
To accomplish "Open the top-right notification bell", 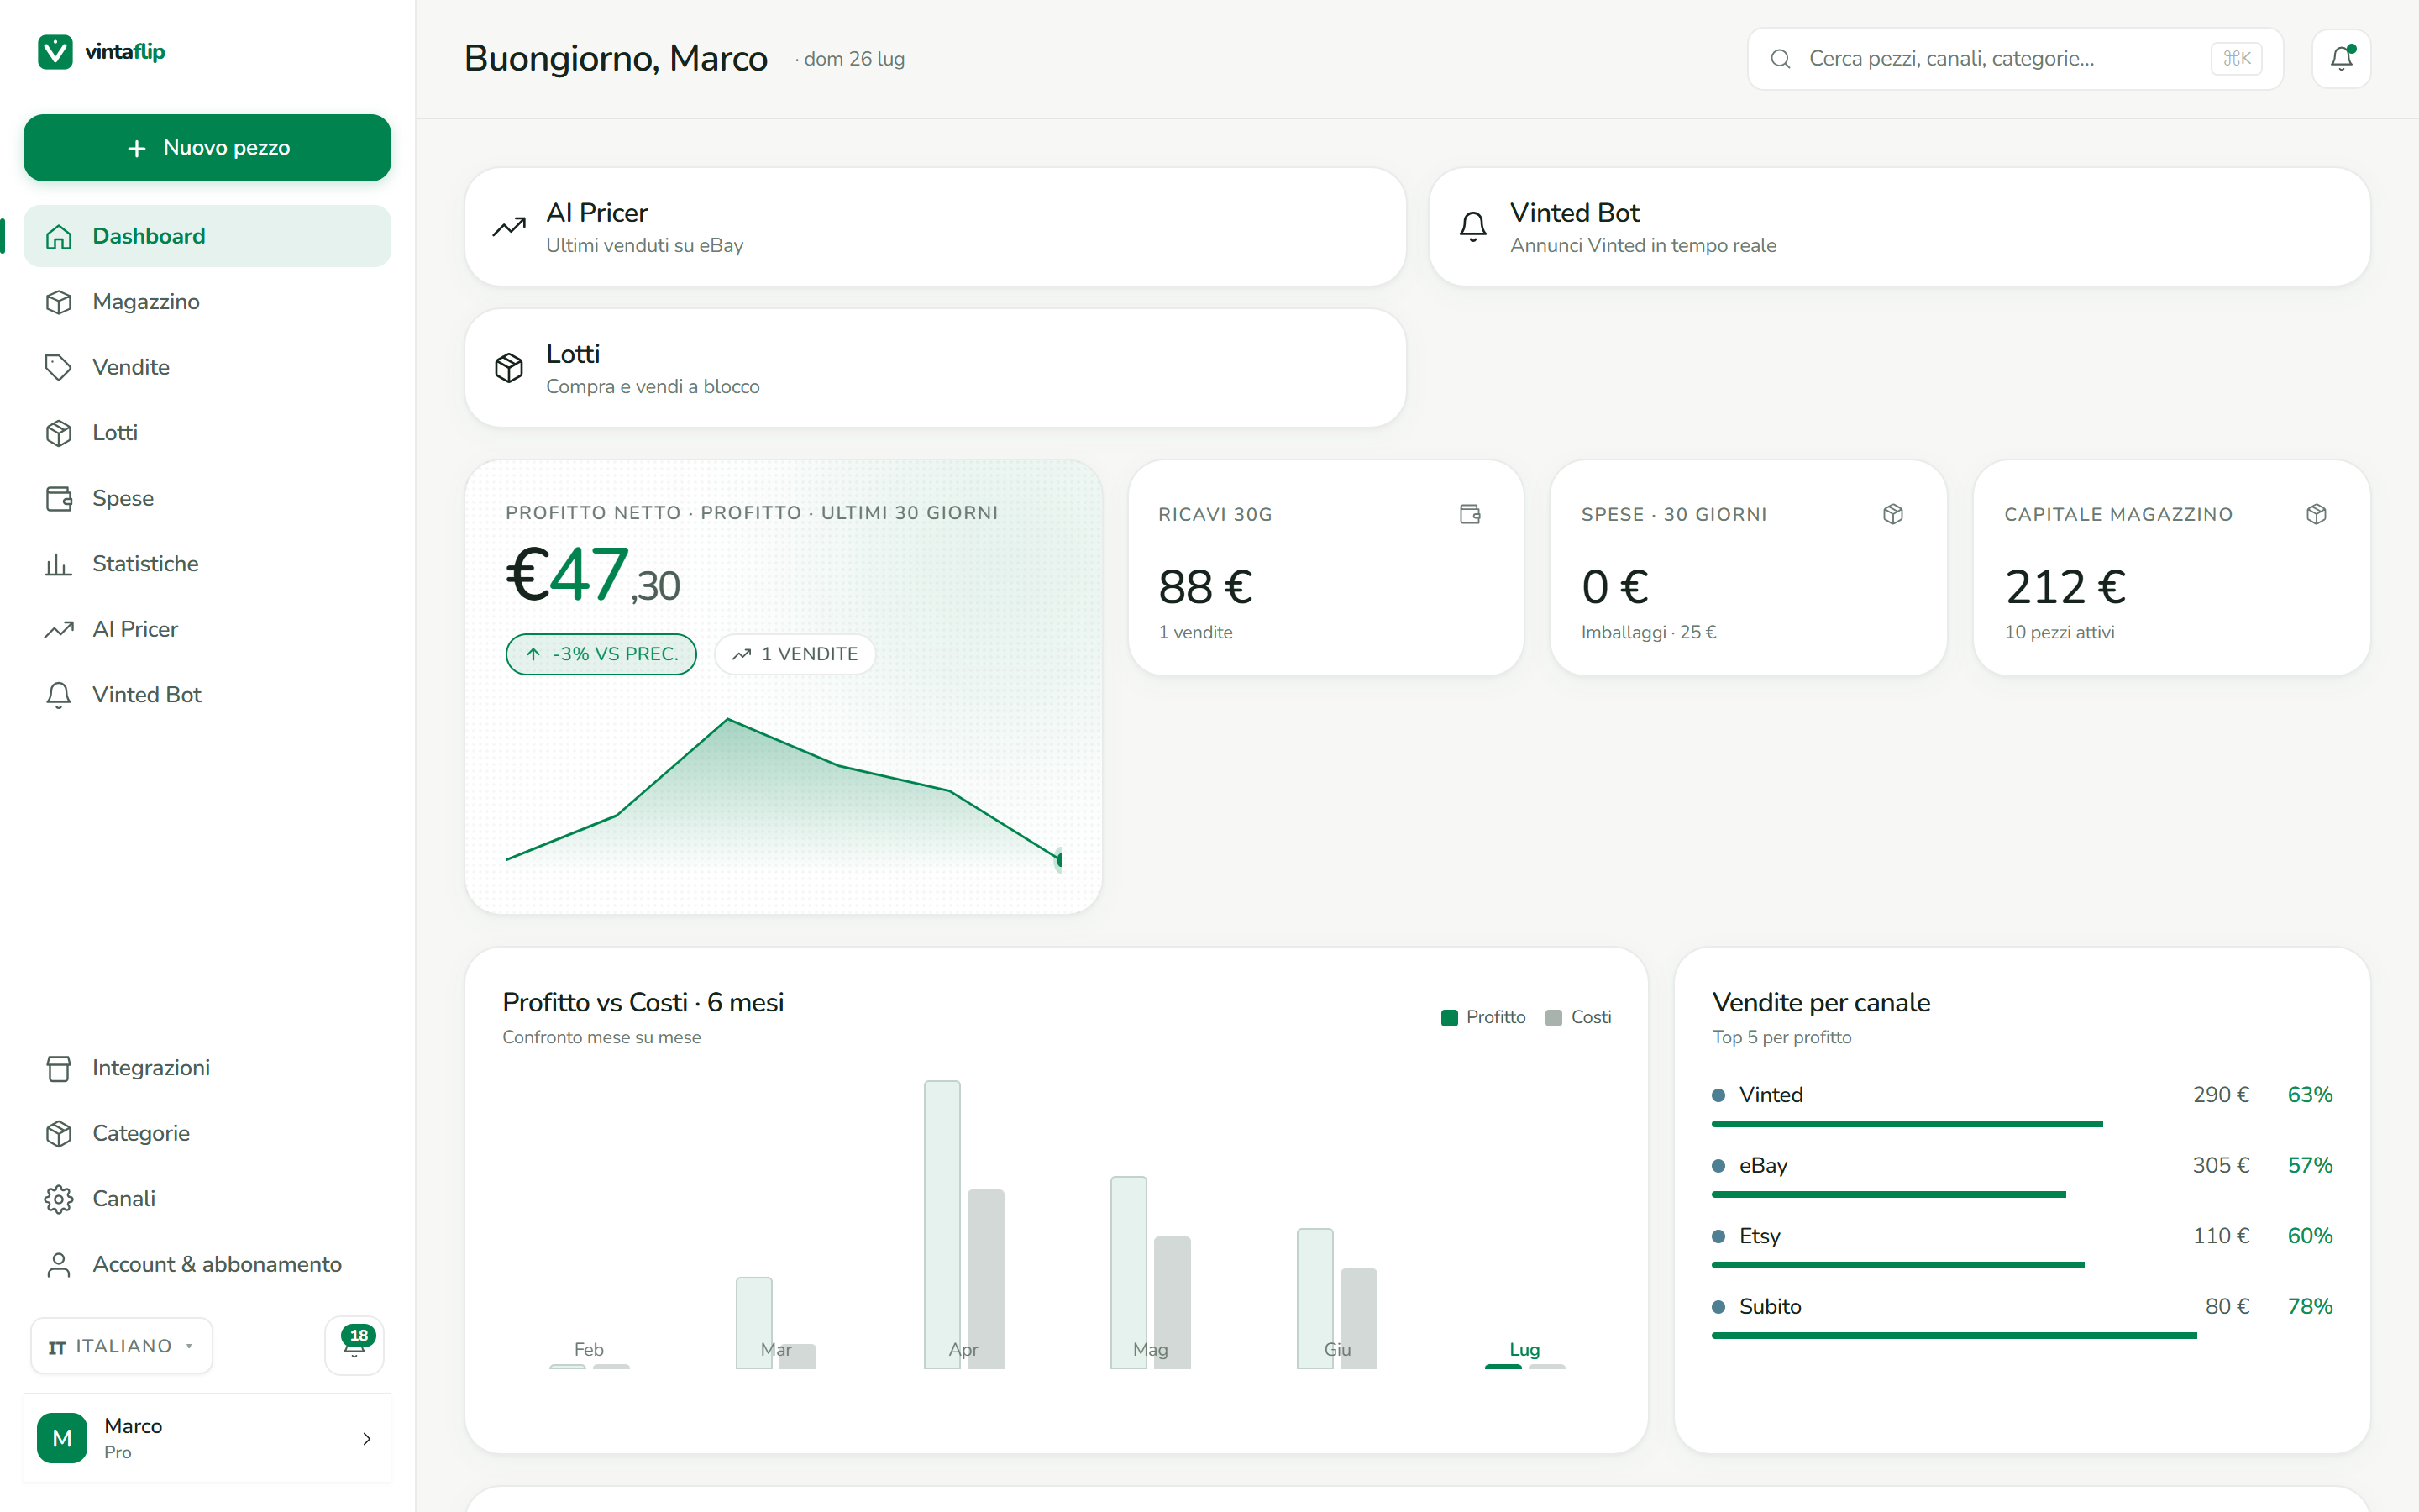I will click(2341, 59).
